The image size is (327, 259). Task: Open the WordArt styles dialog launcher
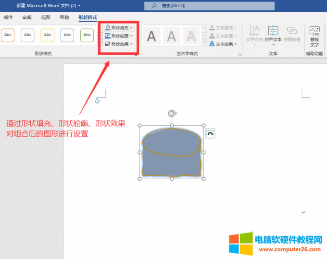click(x=239, y=54)
